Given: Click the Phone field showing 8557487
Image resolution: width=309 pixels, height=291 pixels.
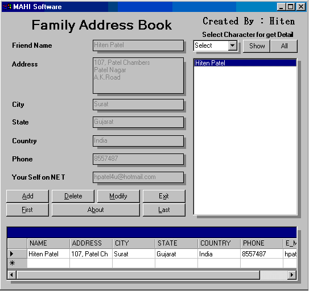Looking at the screenshot, I should coord(138,159).
